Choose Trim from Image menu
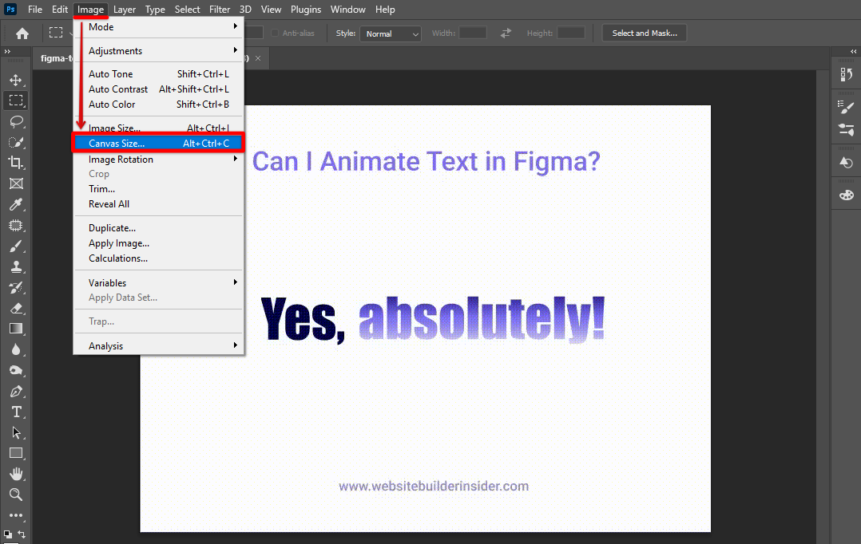Screen dimensions: 861x544 159,188
